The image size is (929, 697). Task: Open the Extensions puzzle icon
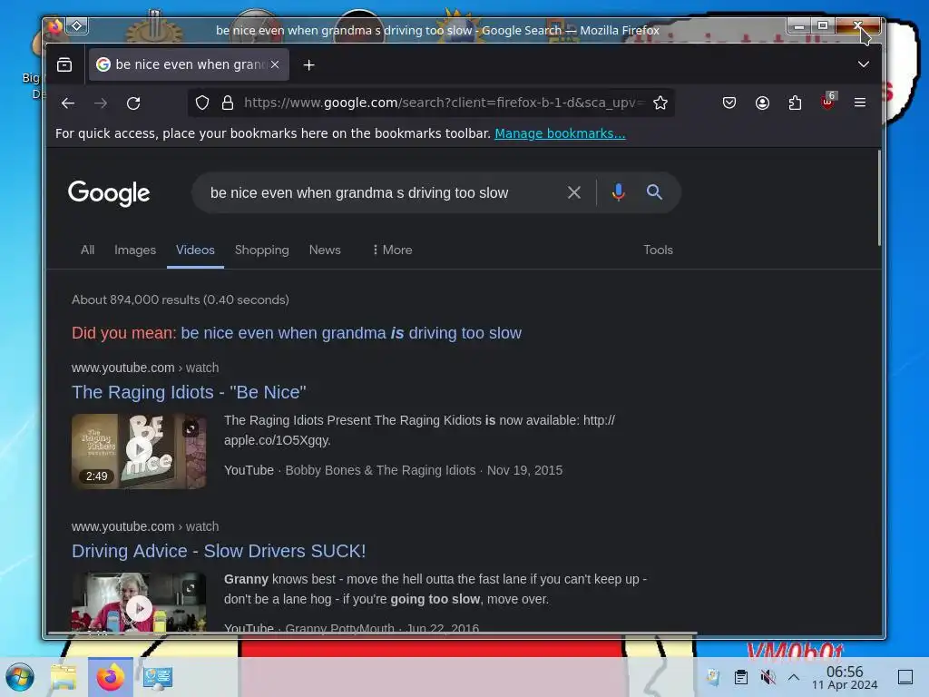tap(795, 103)
